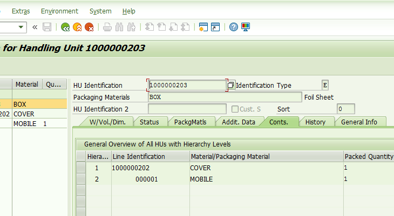
Task: Click the Line Identification column header
Action: tap(150, 156)
